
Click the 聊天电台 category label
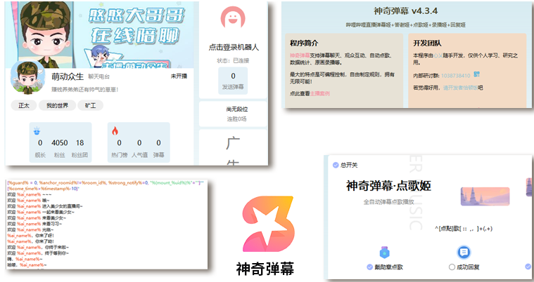pyautogui.click(x=98, y=76)
